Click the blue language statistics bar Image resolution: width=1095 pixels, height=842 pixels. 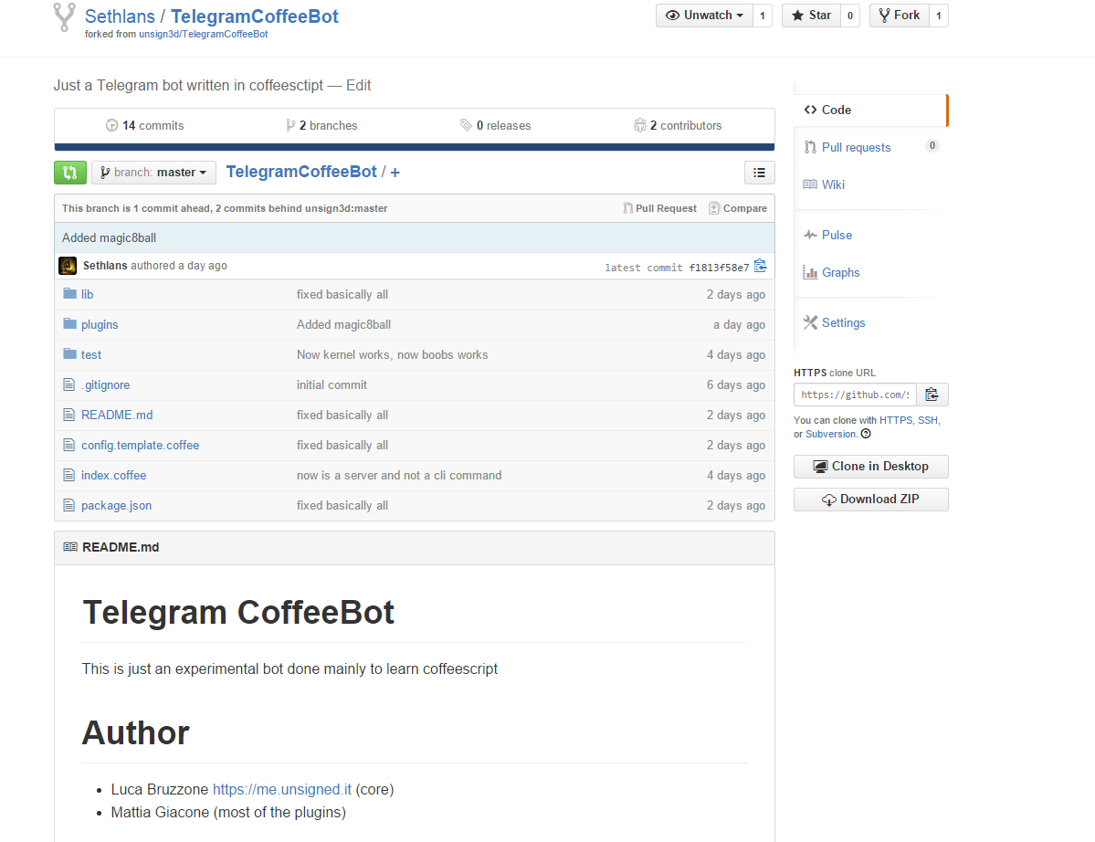point(414,146)
